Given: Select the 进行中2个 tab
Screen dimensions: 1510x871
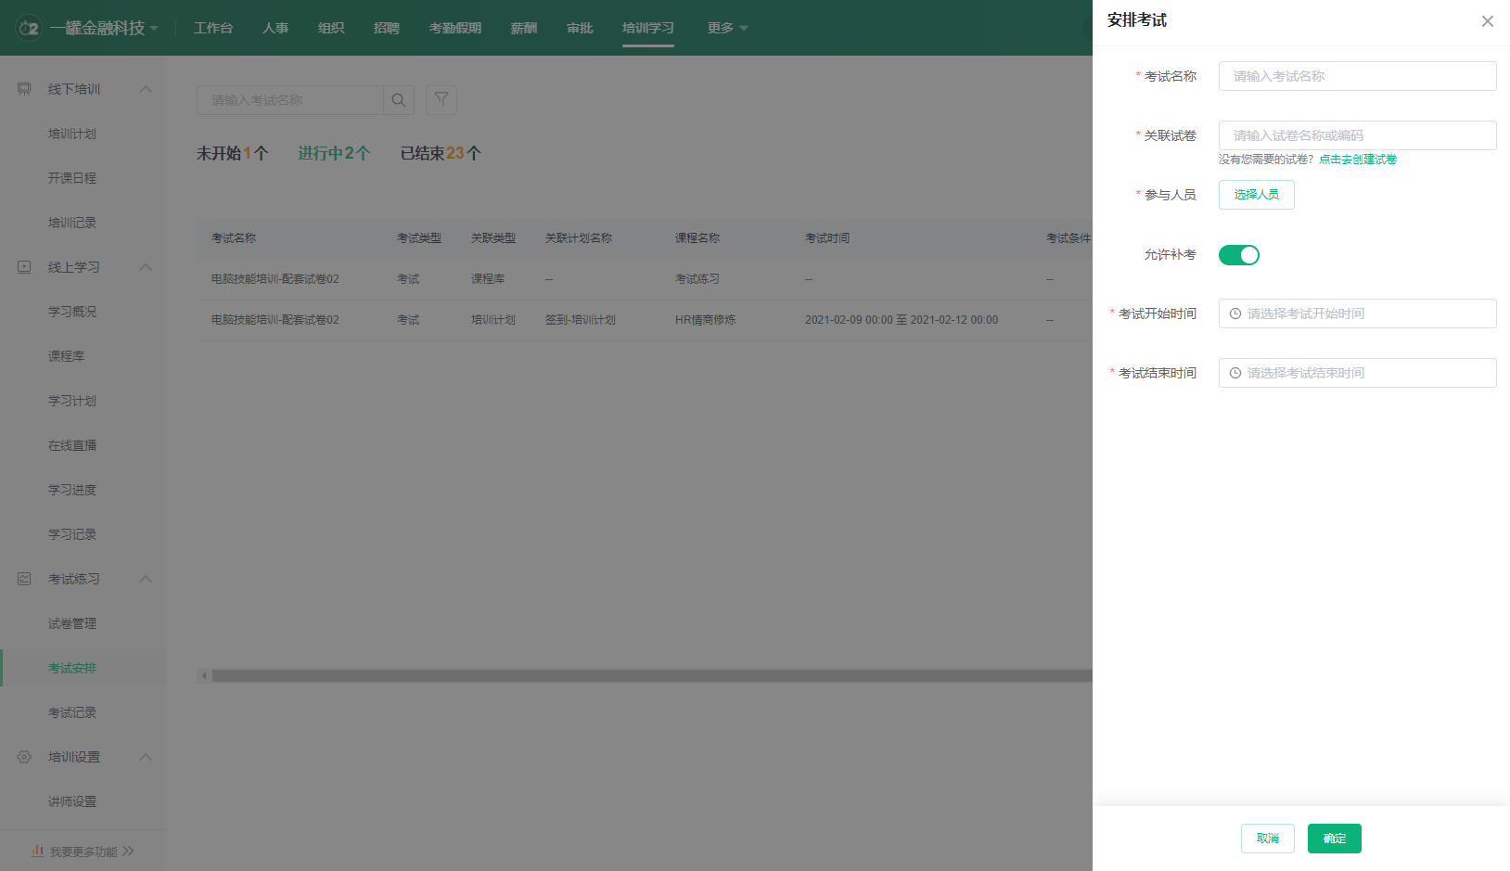Looking at the screenshot, I should pos(334,153).
